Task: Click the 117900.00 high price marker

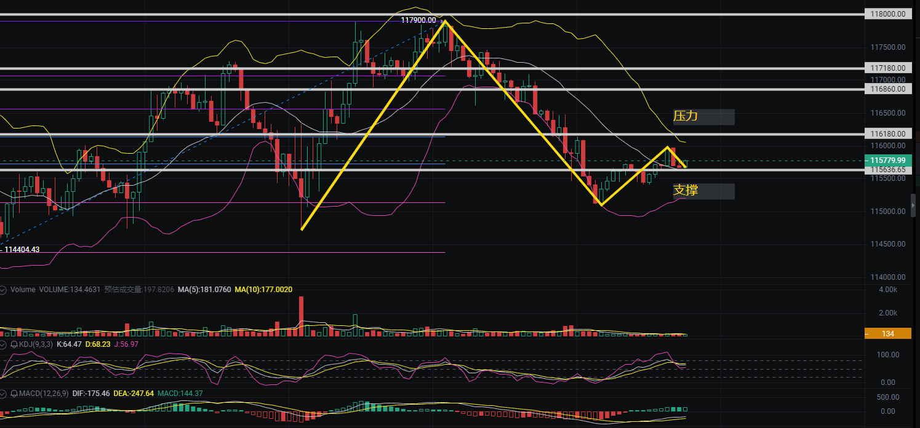Action: click(418, 20)
